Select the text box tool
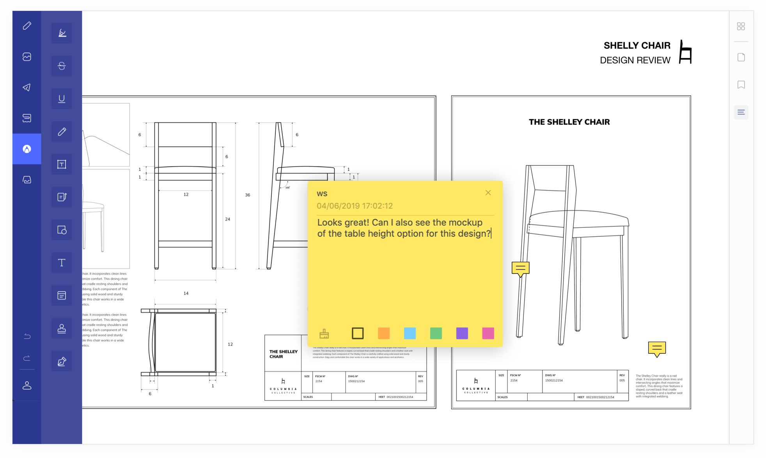Screen dimensions: 766x458 (61, 164)
